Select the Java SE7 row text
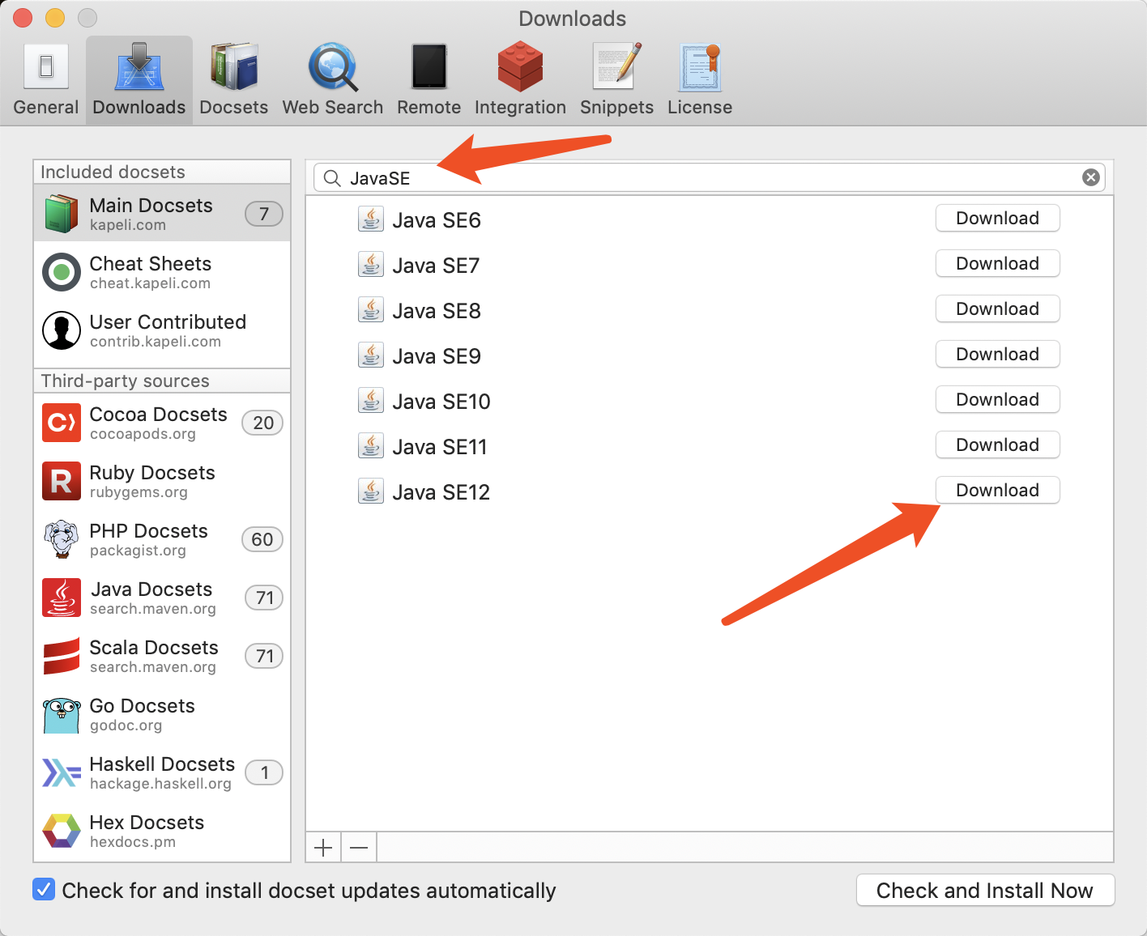Viewport: 1147px width, 936px height. (436, 266)
